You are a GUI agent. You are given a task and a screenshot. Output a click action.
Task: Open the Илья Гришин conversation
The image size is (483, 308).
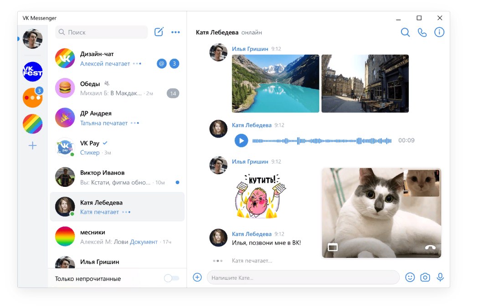click(x=117, y=261)
